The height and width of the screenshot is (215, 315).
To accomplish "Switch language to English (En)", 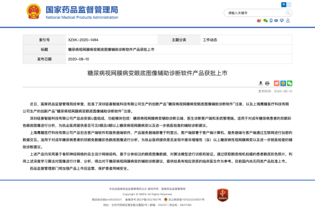I will (289, 5).
